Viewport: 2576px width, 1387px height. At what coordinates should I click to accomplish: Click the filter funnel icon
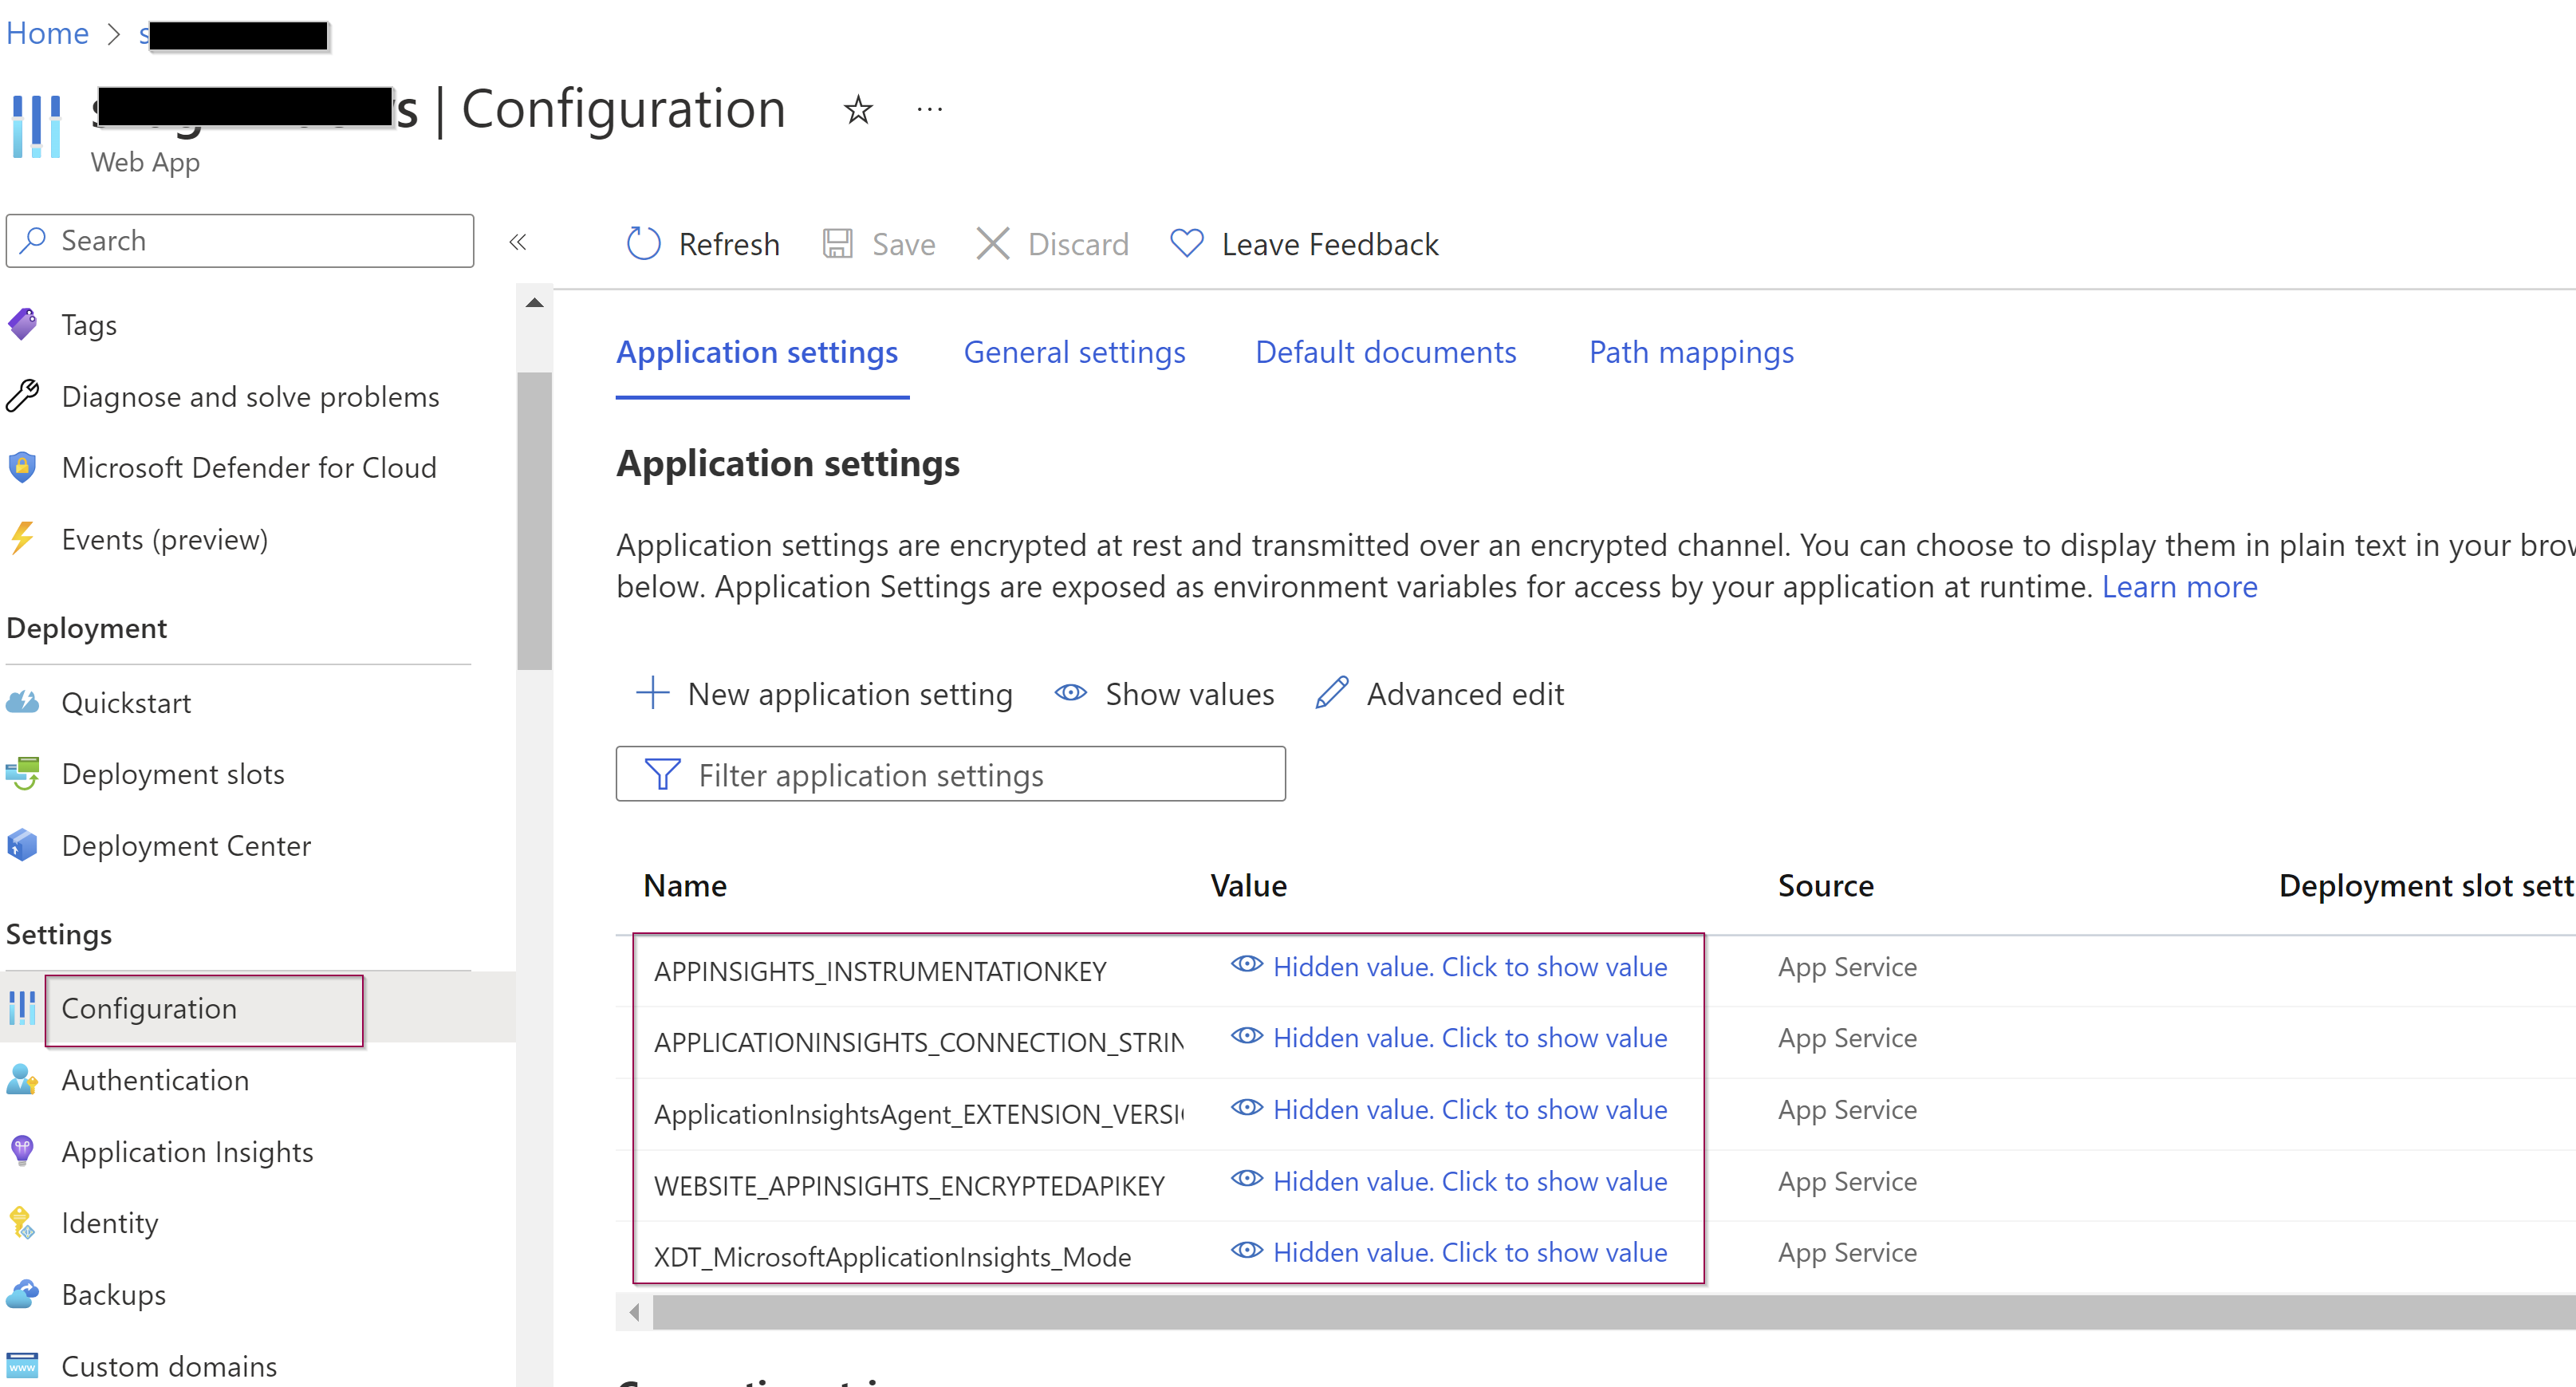pos(663,774)
